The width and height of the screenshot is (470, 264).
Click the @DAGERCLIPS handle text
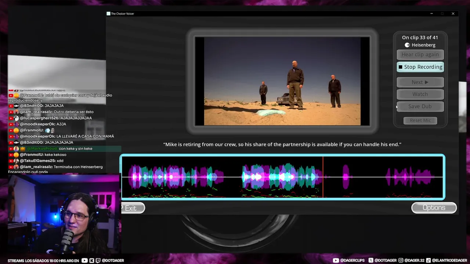pyautogui.click(x=352, y=261)
